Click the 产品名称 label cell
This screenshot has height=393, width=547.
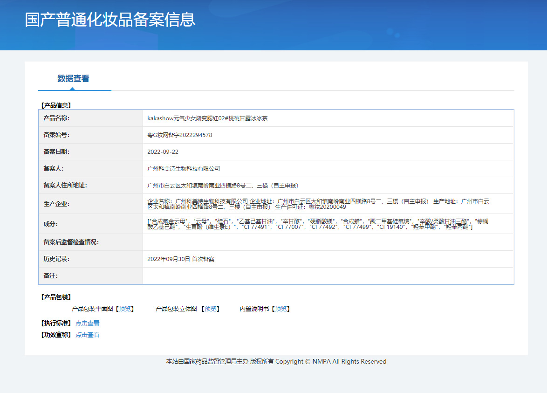91,118
